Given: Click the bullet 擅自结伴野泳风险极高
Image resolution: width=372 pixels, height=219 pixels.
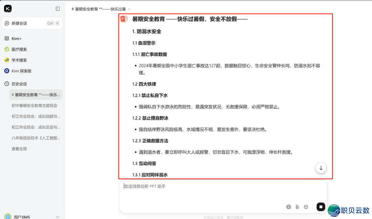Looking at the screenshot, I should pos(203,130).
